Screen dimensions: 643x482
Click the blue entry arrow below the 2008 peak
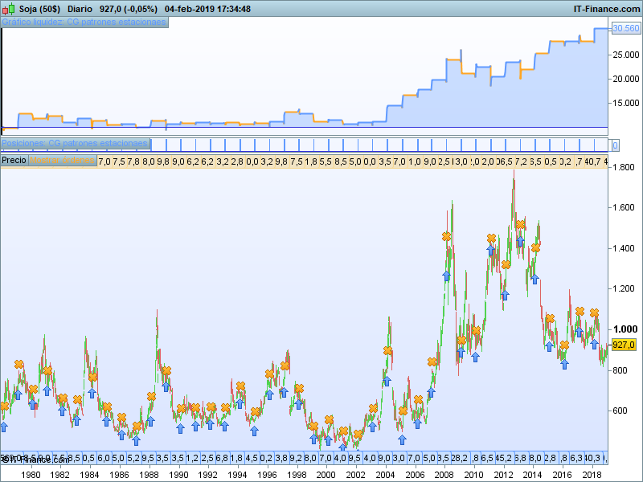pos(447,276)
